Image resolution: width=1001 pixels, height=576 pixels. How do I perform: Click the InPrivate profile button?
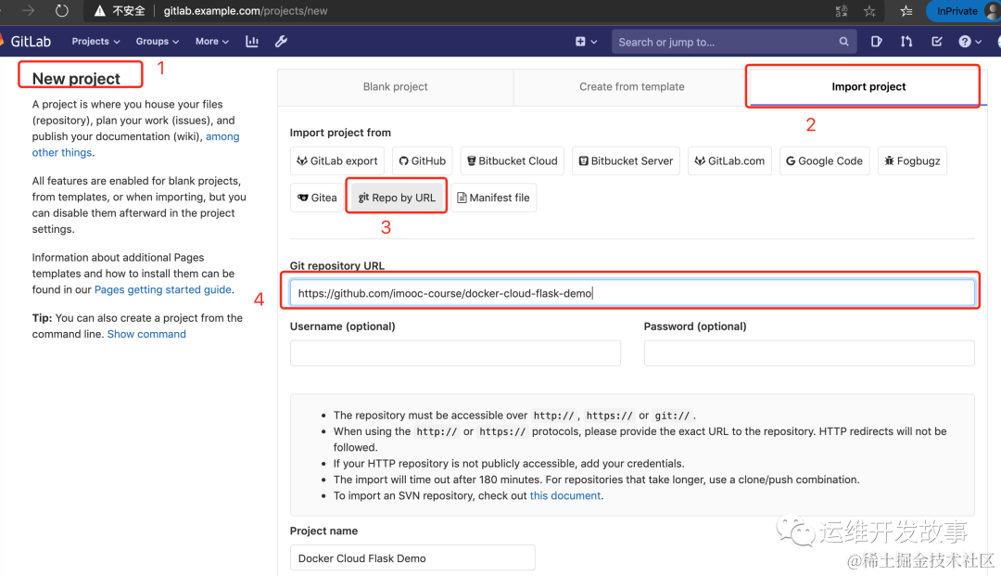[x=964, y=11]
